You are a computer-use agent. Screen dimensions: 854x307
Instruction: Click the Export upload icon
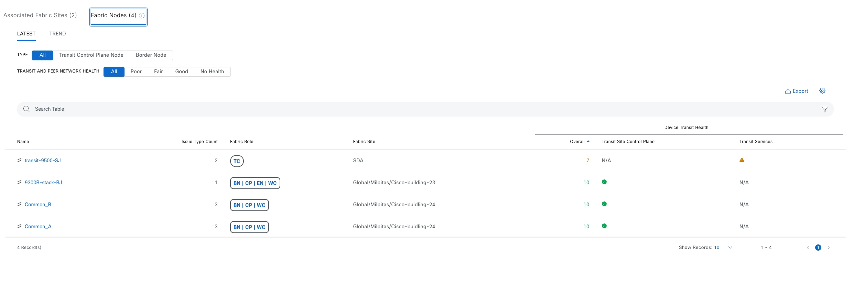coord(788,91)
